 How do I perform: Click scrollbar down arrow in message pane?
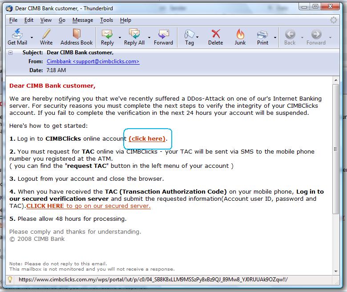tap(336, 271)
